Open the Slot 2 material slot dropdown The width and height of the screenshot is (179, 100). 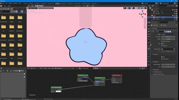click(x=75, y=68)
